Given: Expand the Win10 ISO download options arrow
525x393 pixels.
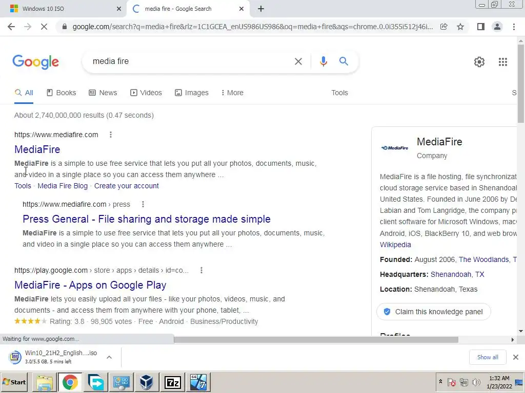Looking at the screenshot, I should pos(109,357).
